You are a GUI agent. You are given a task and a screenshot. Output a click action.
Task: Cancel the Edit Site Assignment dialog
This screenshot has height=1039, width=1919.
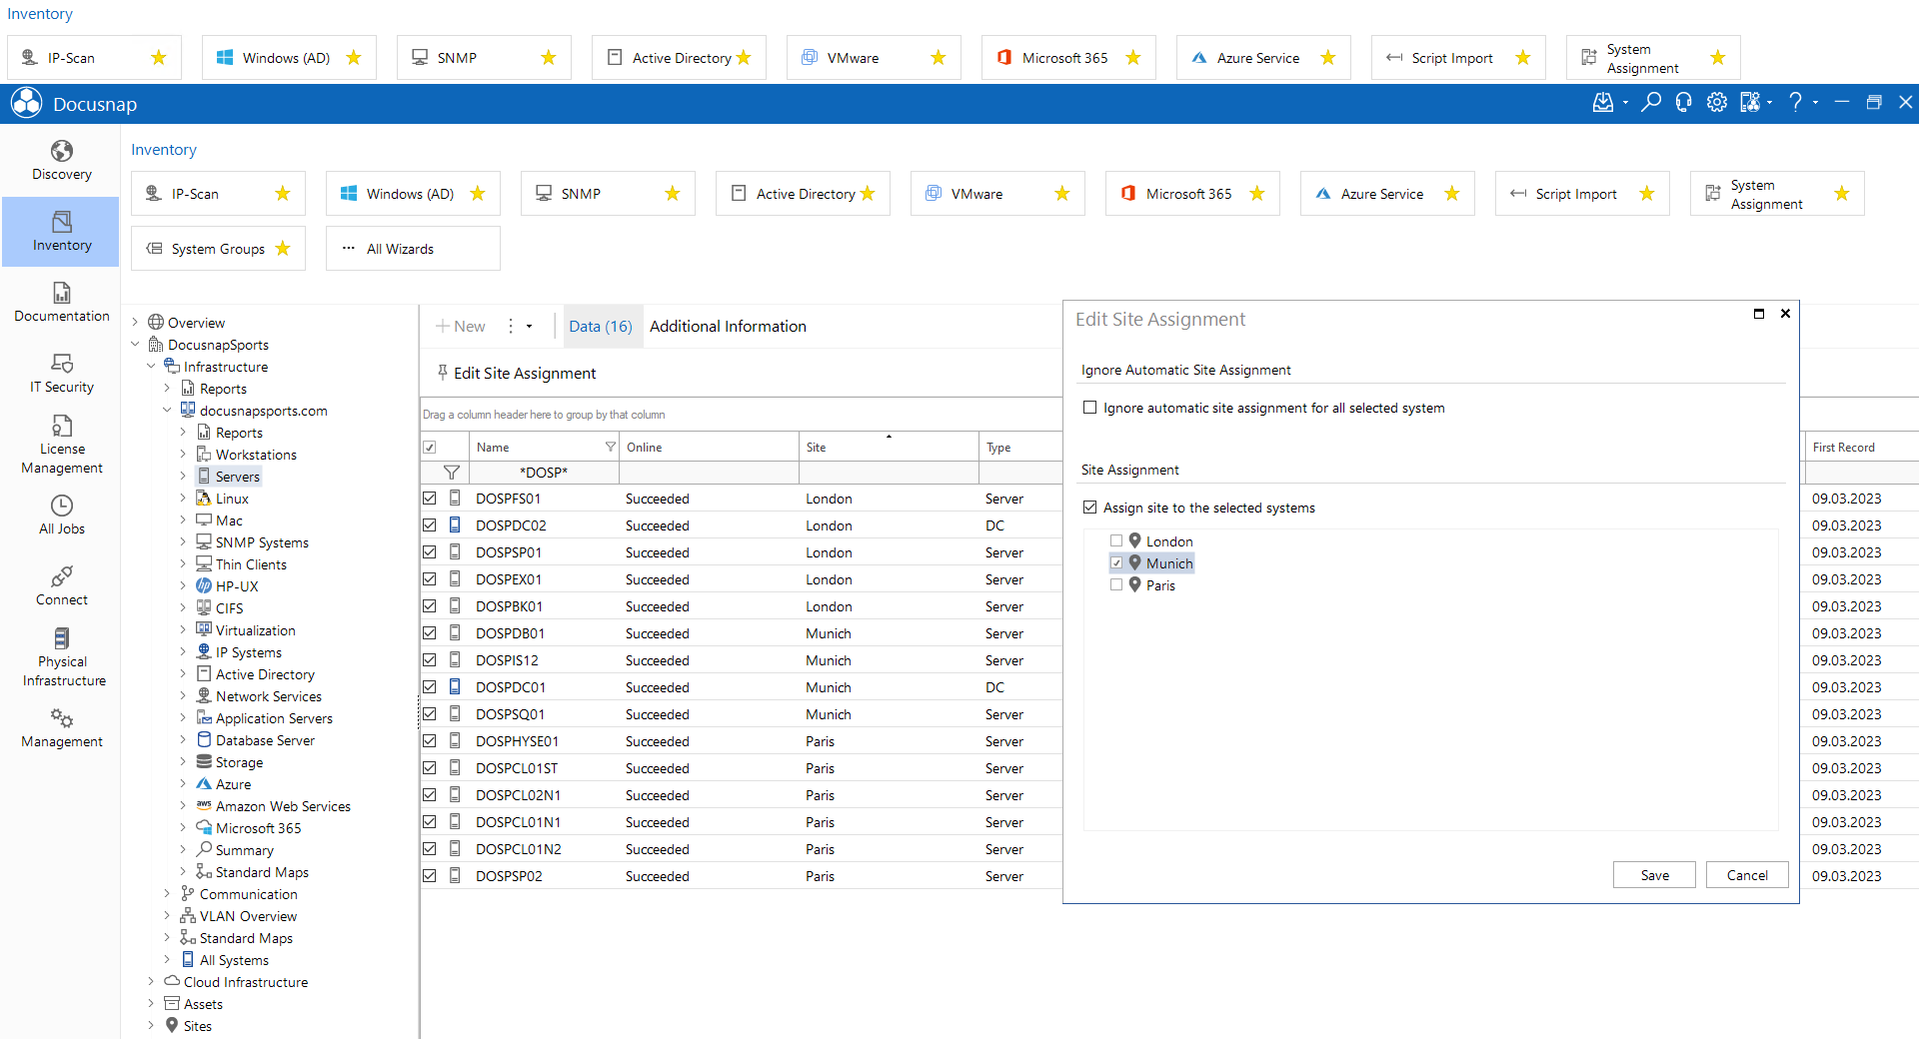[x=1747, y=875]
